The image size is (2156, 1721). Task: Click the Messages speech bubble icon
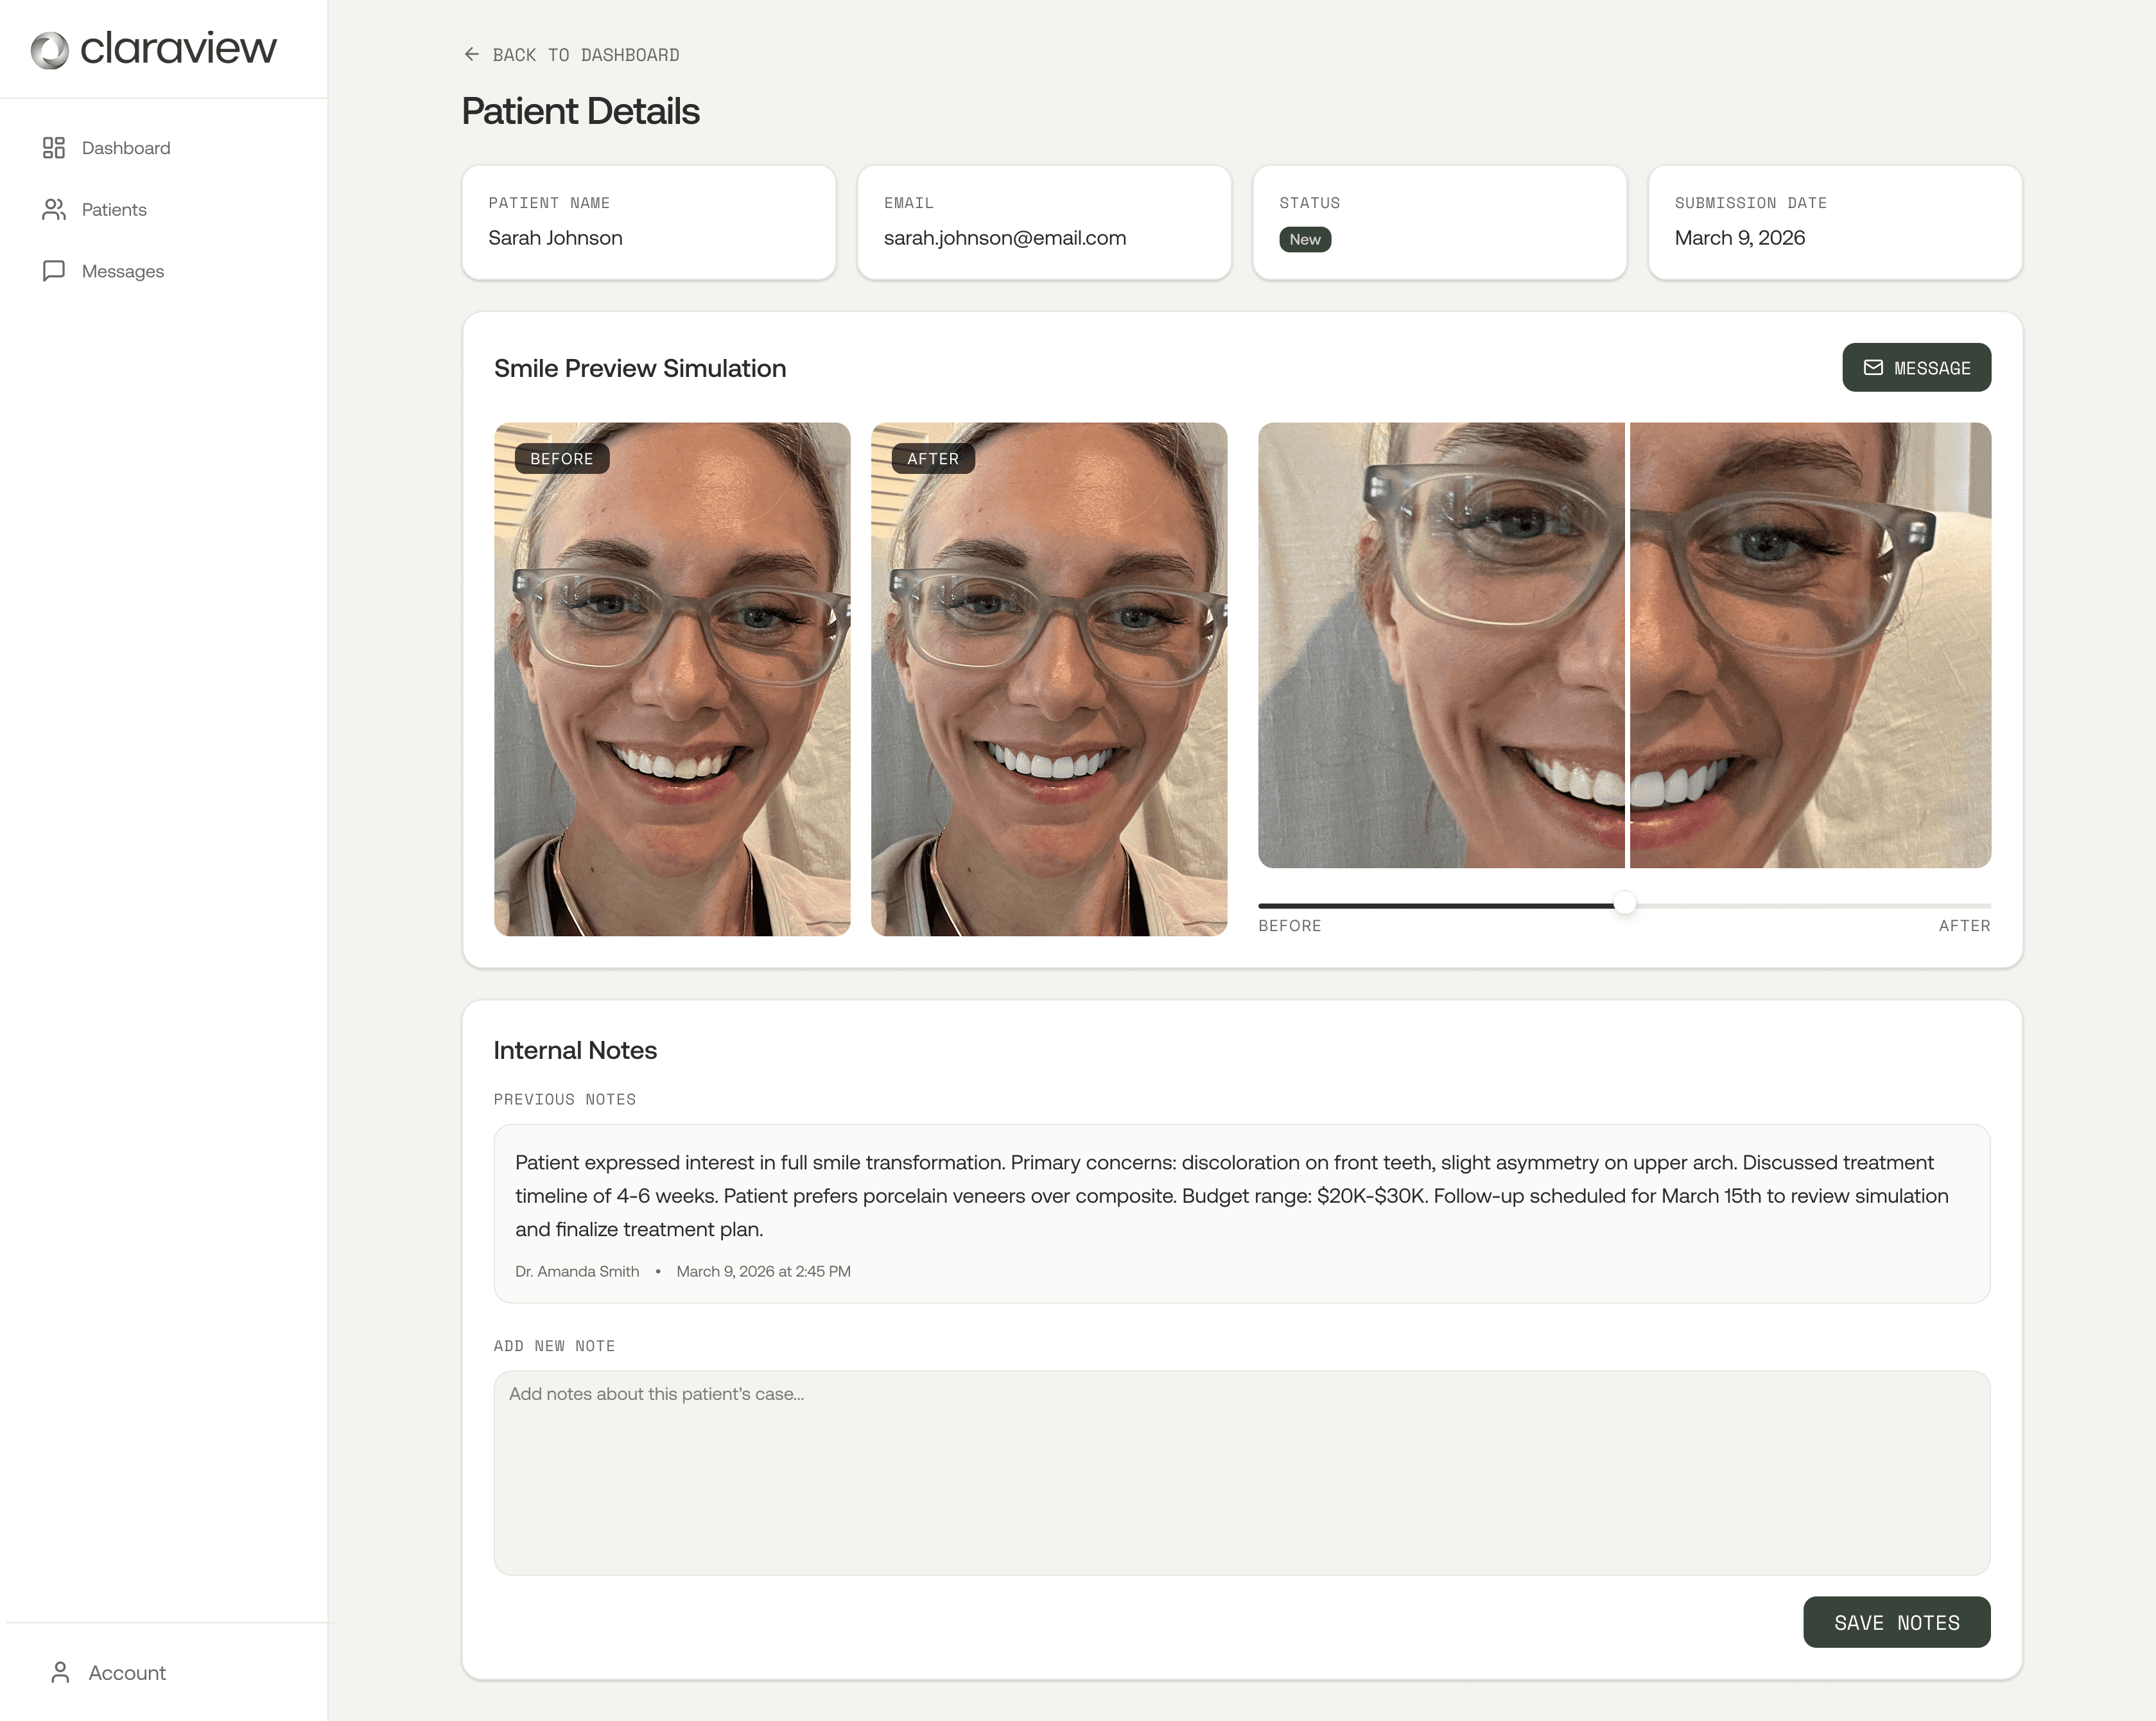(54, 271)
